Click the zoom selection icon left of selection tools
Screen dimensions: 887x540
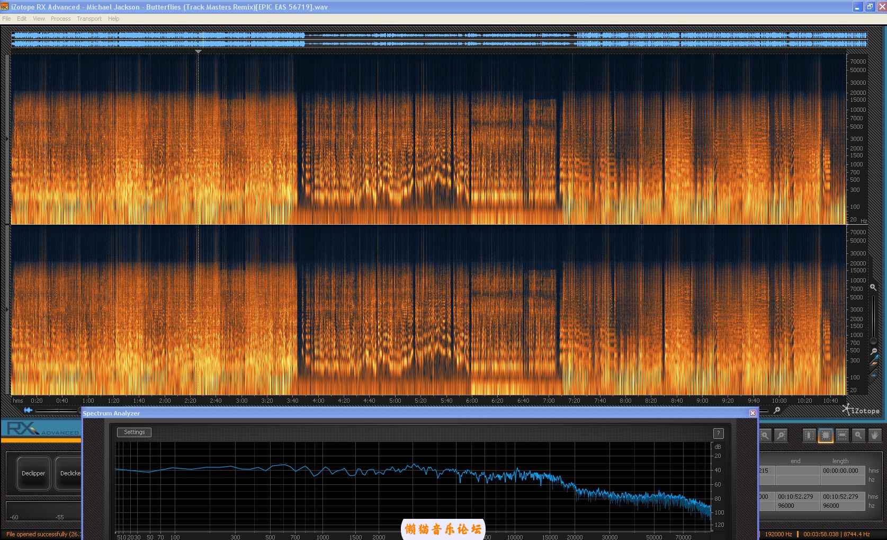[x=765, y=435]
